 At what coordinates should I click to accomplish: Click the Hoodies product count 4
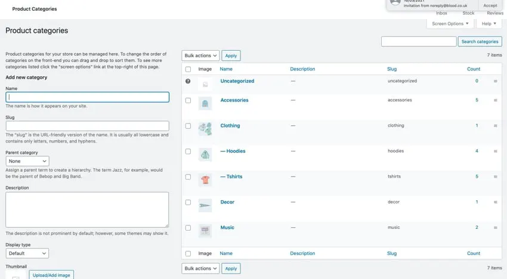pyautogui.click(x=477, y=151)
